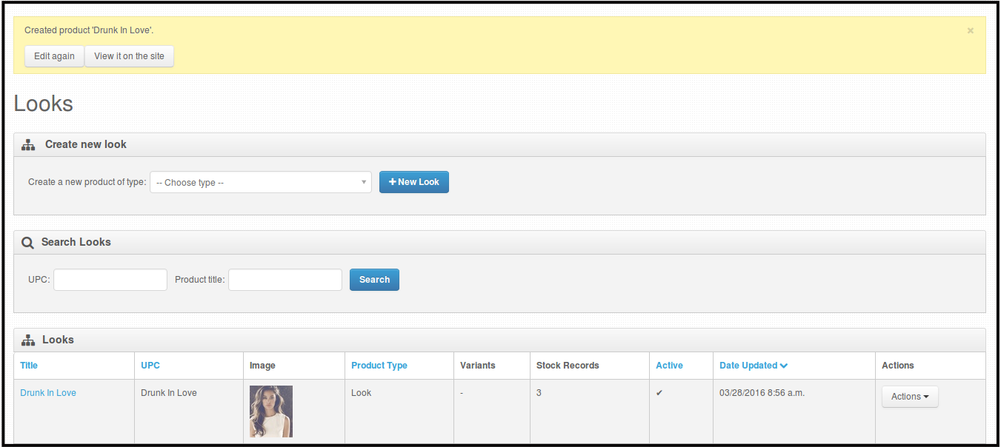Image resolution: width=1001 pixels, height=447 pixels.
Task: Sort by Product Type column header
Action: pyautogui.click(x=379, y=366)
